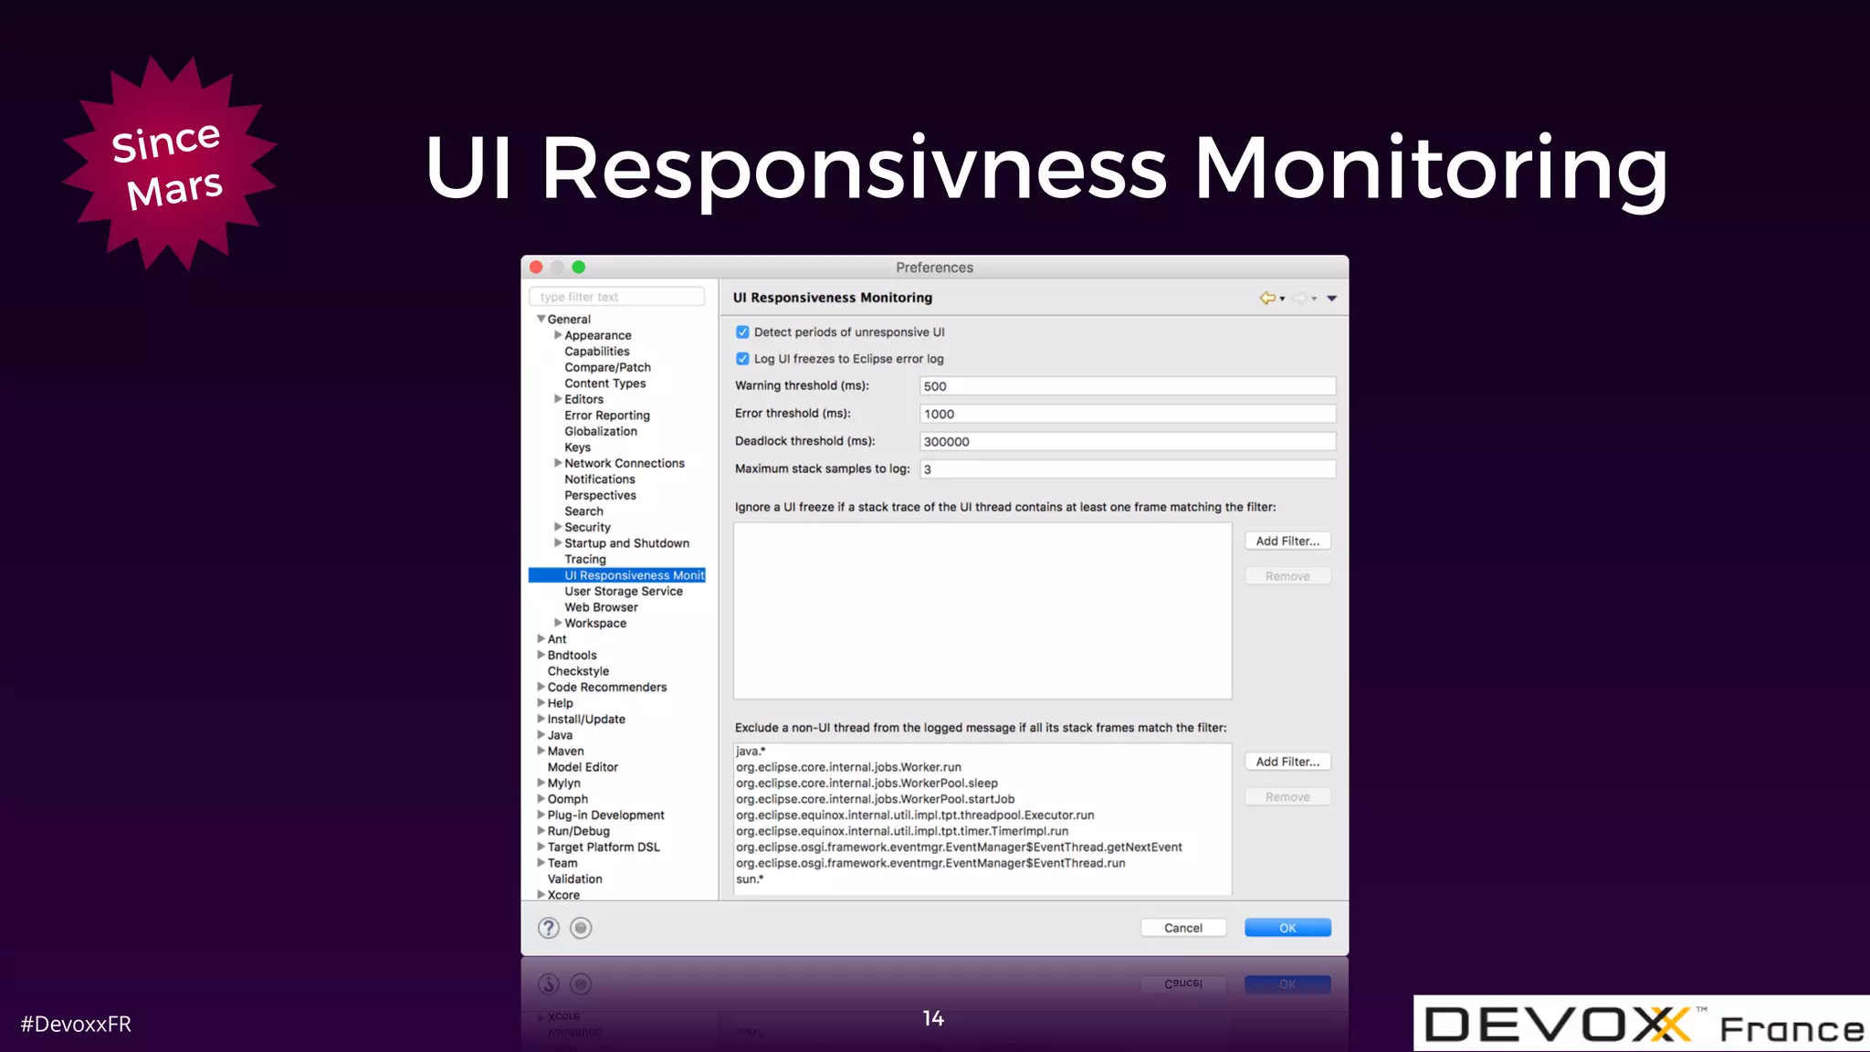Open Checkstyle preferences
Screen dimensions: 1870x1052
pyautogui.click(x=578, y=671)
